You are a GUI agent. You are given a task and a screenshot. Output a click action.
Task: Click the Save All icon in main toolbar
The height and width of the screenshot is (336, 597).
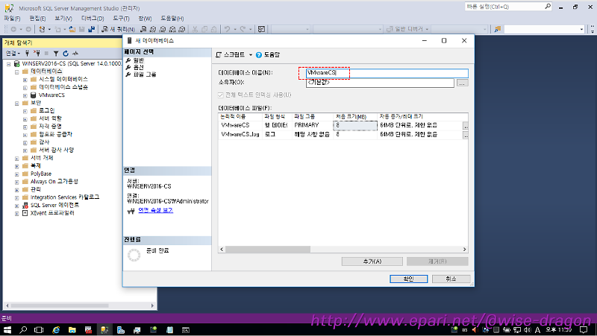click(x=91, y=29)
